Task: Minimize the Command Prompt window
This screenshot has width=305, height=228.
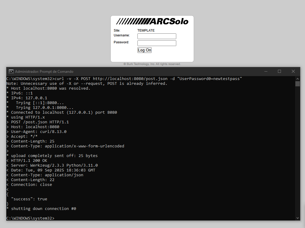Action: pos(266,71)
